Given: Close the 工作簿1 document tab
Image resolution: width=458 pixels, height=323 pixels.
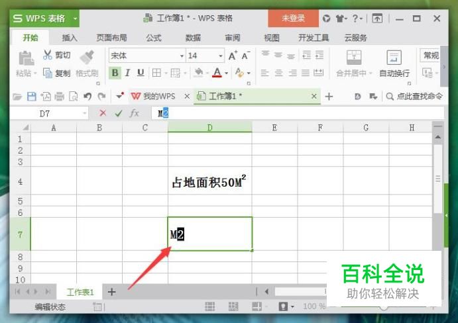Looking at the screenshot, I should (x=314, y=96).
